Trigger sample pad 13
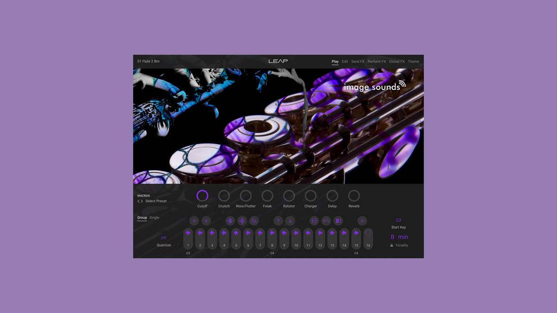Viewport: 557px width, 313px height. click(332, 239)
